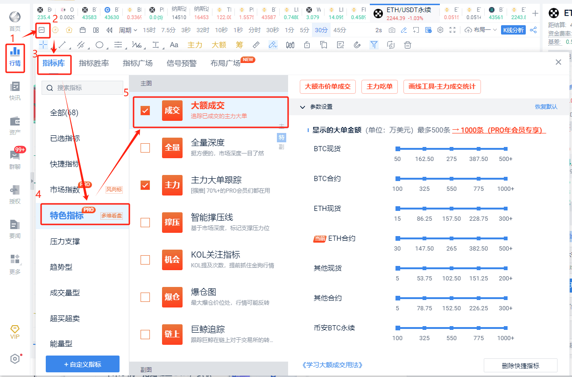Screen dimensions: 572x377
Task: Click the fullscreen expand icon
Action: [x=452, y=30]
